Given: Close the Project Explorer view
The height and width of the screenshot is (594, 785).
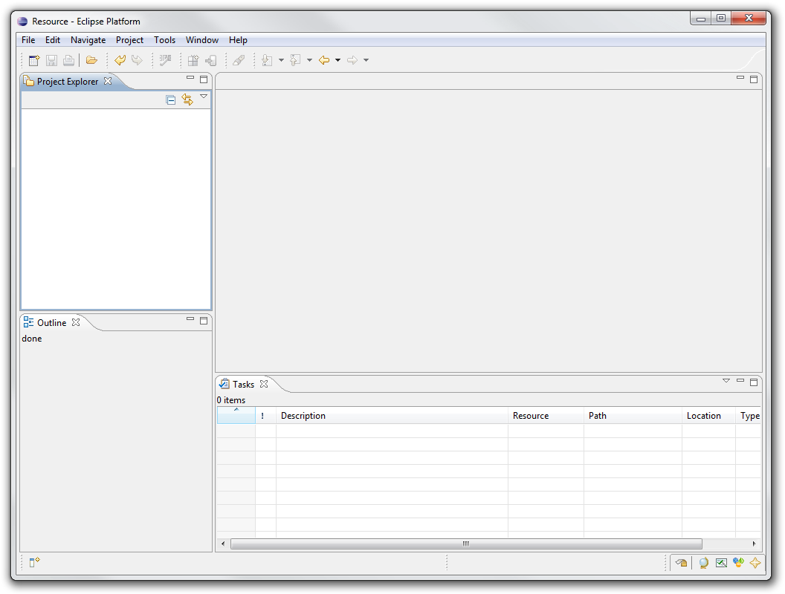Looking at the screenshot, I should 108,81.
